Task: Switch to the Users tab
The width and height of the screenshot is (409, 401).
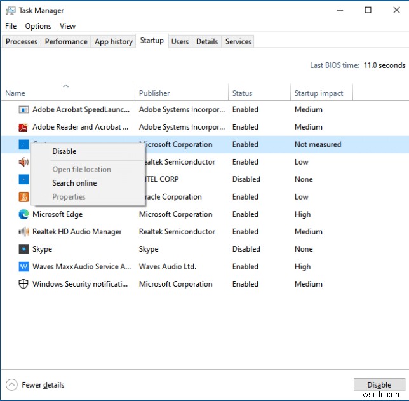Action: pos(180,42)
